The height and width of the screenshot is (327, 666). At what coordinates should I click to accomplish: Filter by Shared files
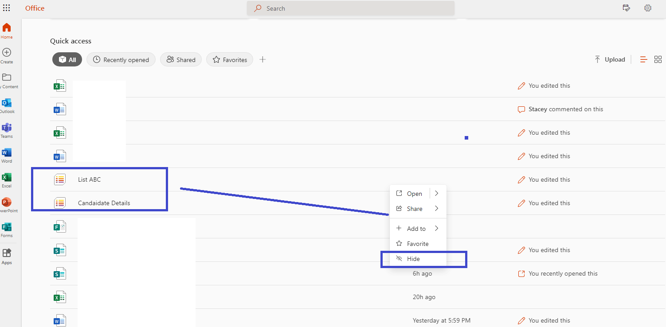(181, 60)
